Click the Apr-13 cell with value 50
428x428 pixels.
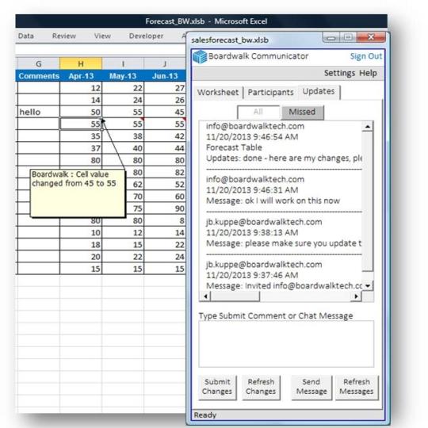pyautogui.click(x=81, y=112)
